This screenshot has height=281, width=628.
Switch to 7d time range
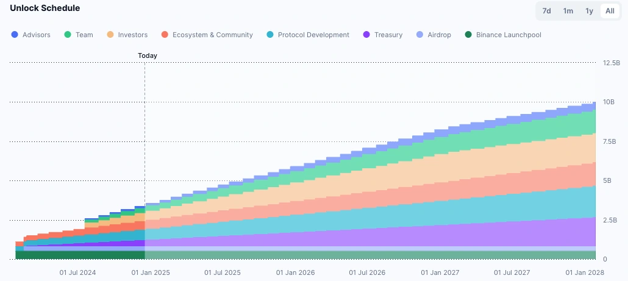tap(547, 11)
